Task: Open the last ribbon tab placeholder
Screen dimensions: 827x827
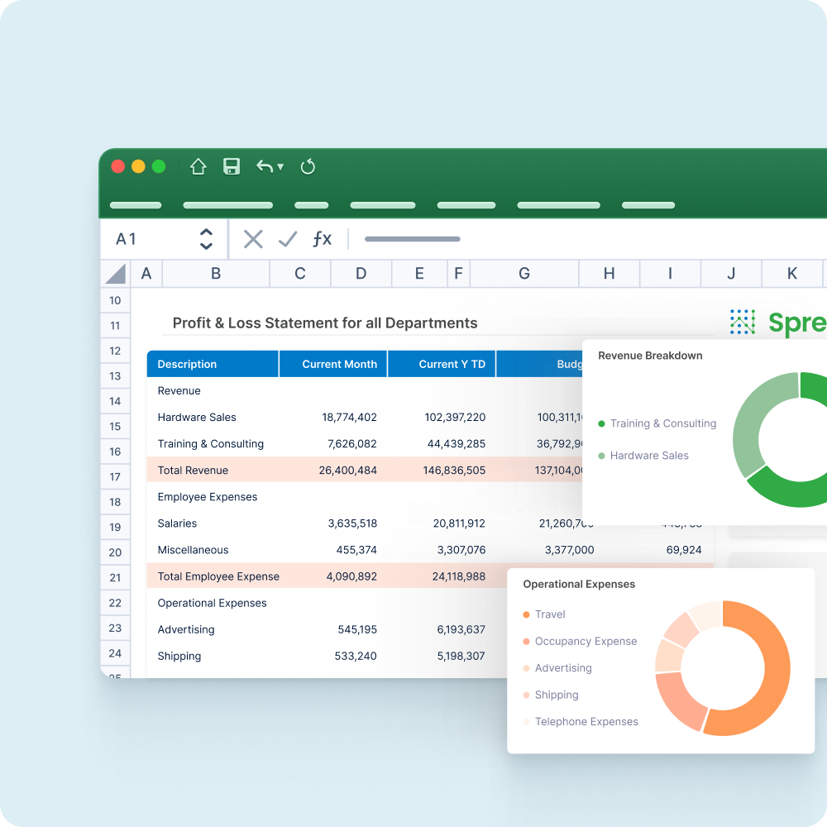Action: 648,205
